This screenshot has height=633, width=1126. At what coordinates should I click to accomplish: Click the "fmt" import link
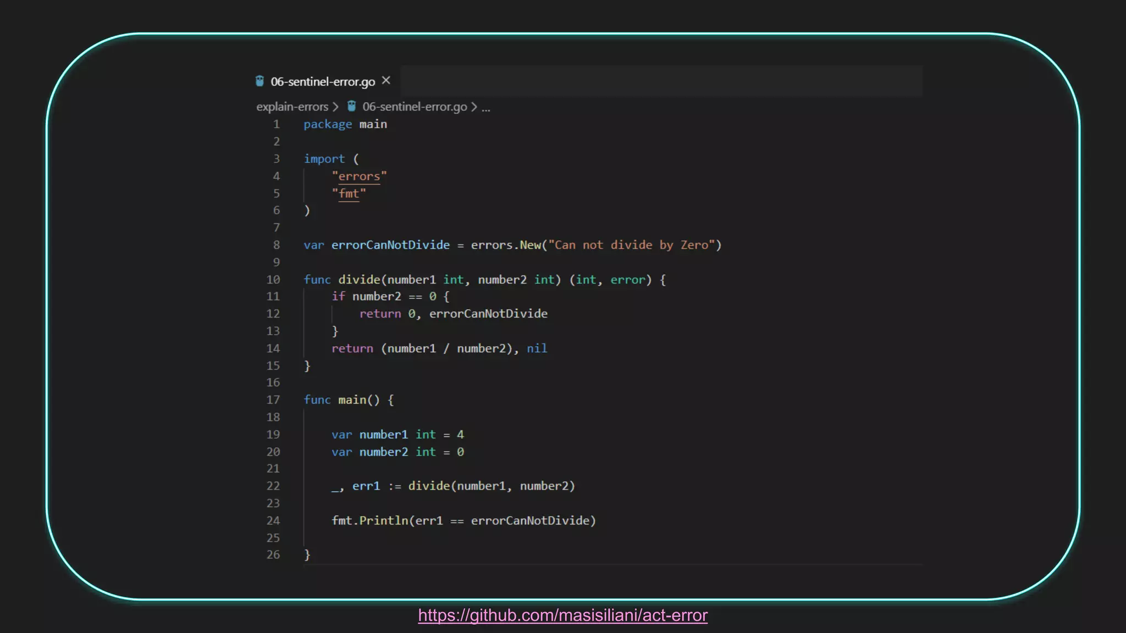point(349,193)
